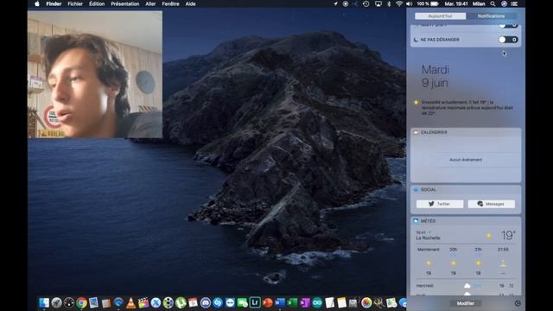The image size is (553, 311).
Task: Click the Bluetooth status icon
Action: click(x=389, y=3)
